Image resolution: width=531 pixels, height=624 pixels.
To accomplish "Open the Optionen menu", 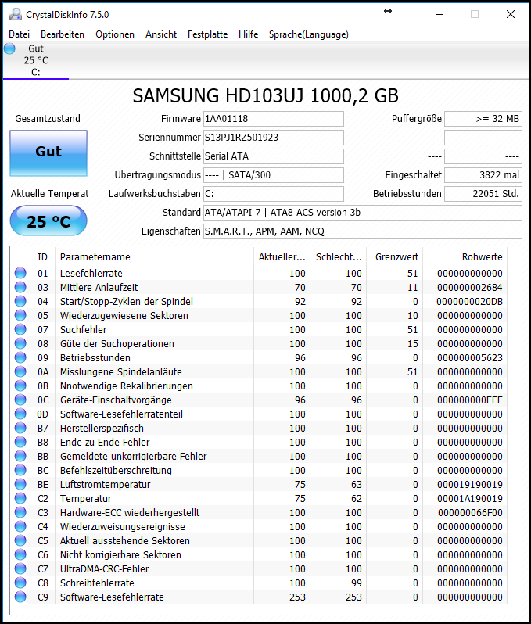I will [115, 34].
